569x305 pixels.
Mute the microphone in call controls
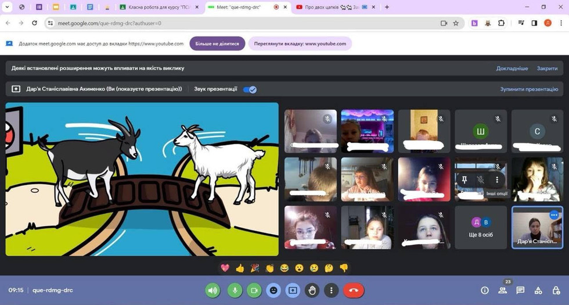235,290
